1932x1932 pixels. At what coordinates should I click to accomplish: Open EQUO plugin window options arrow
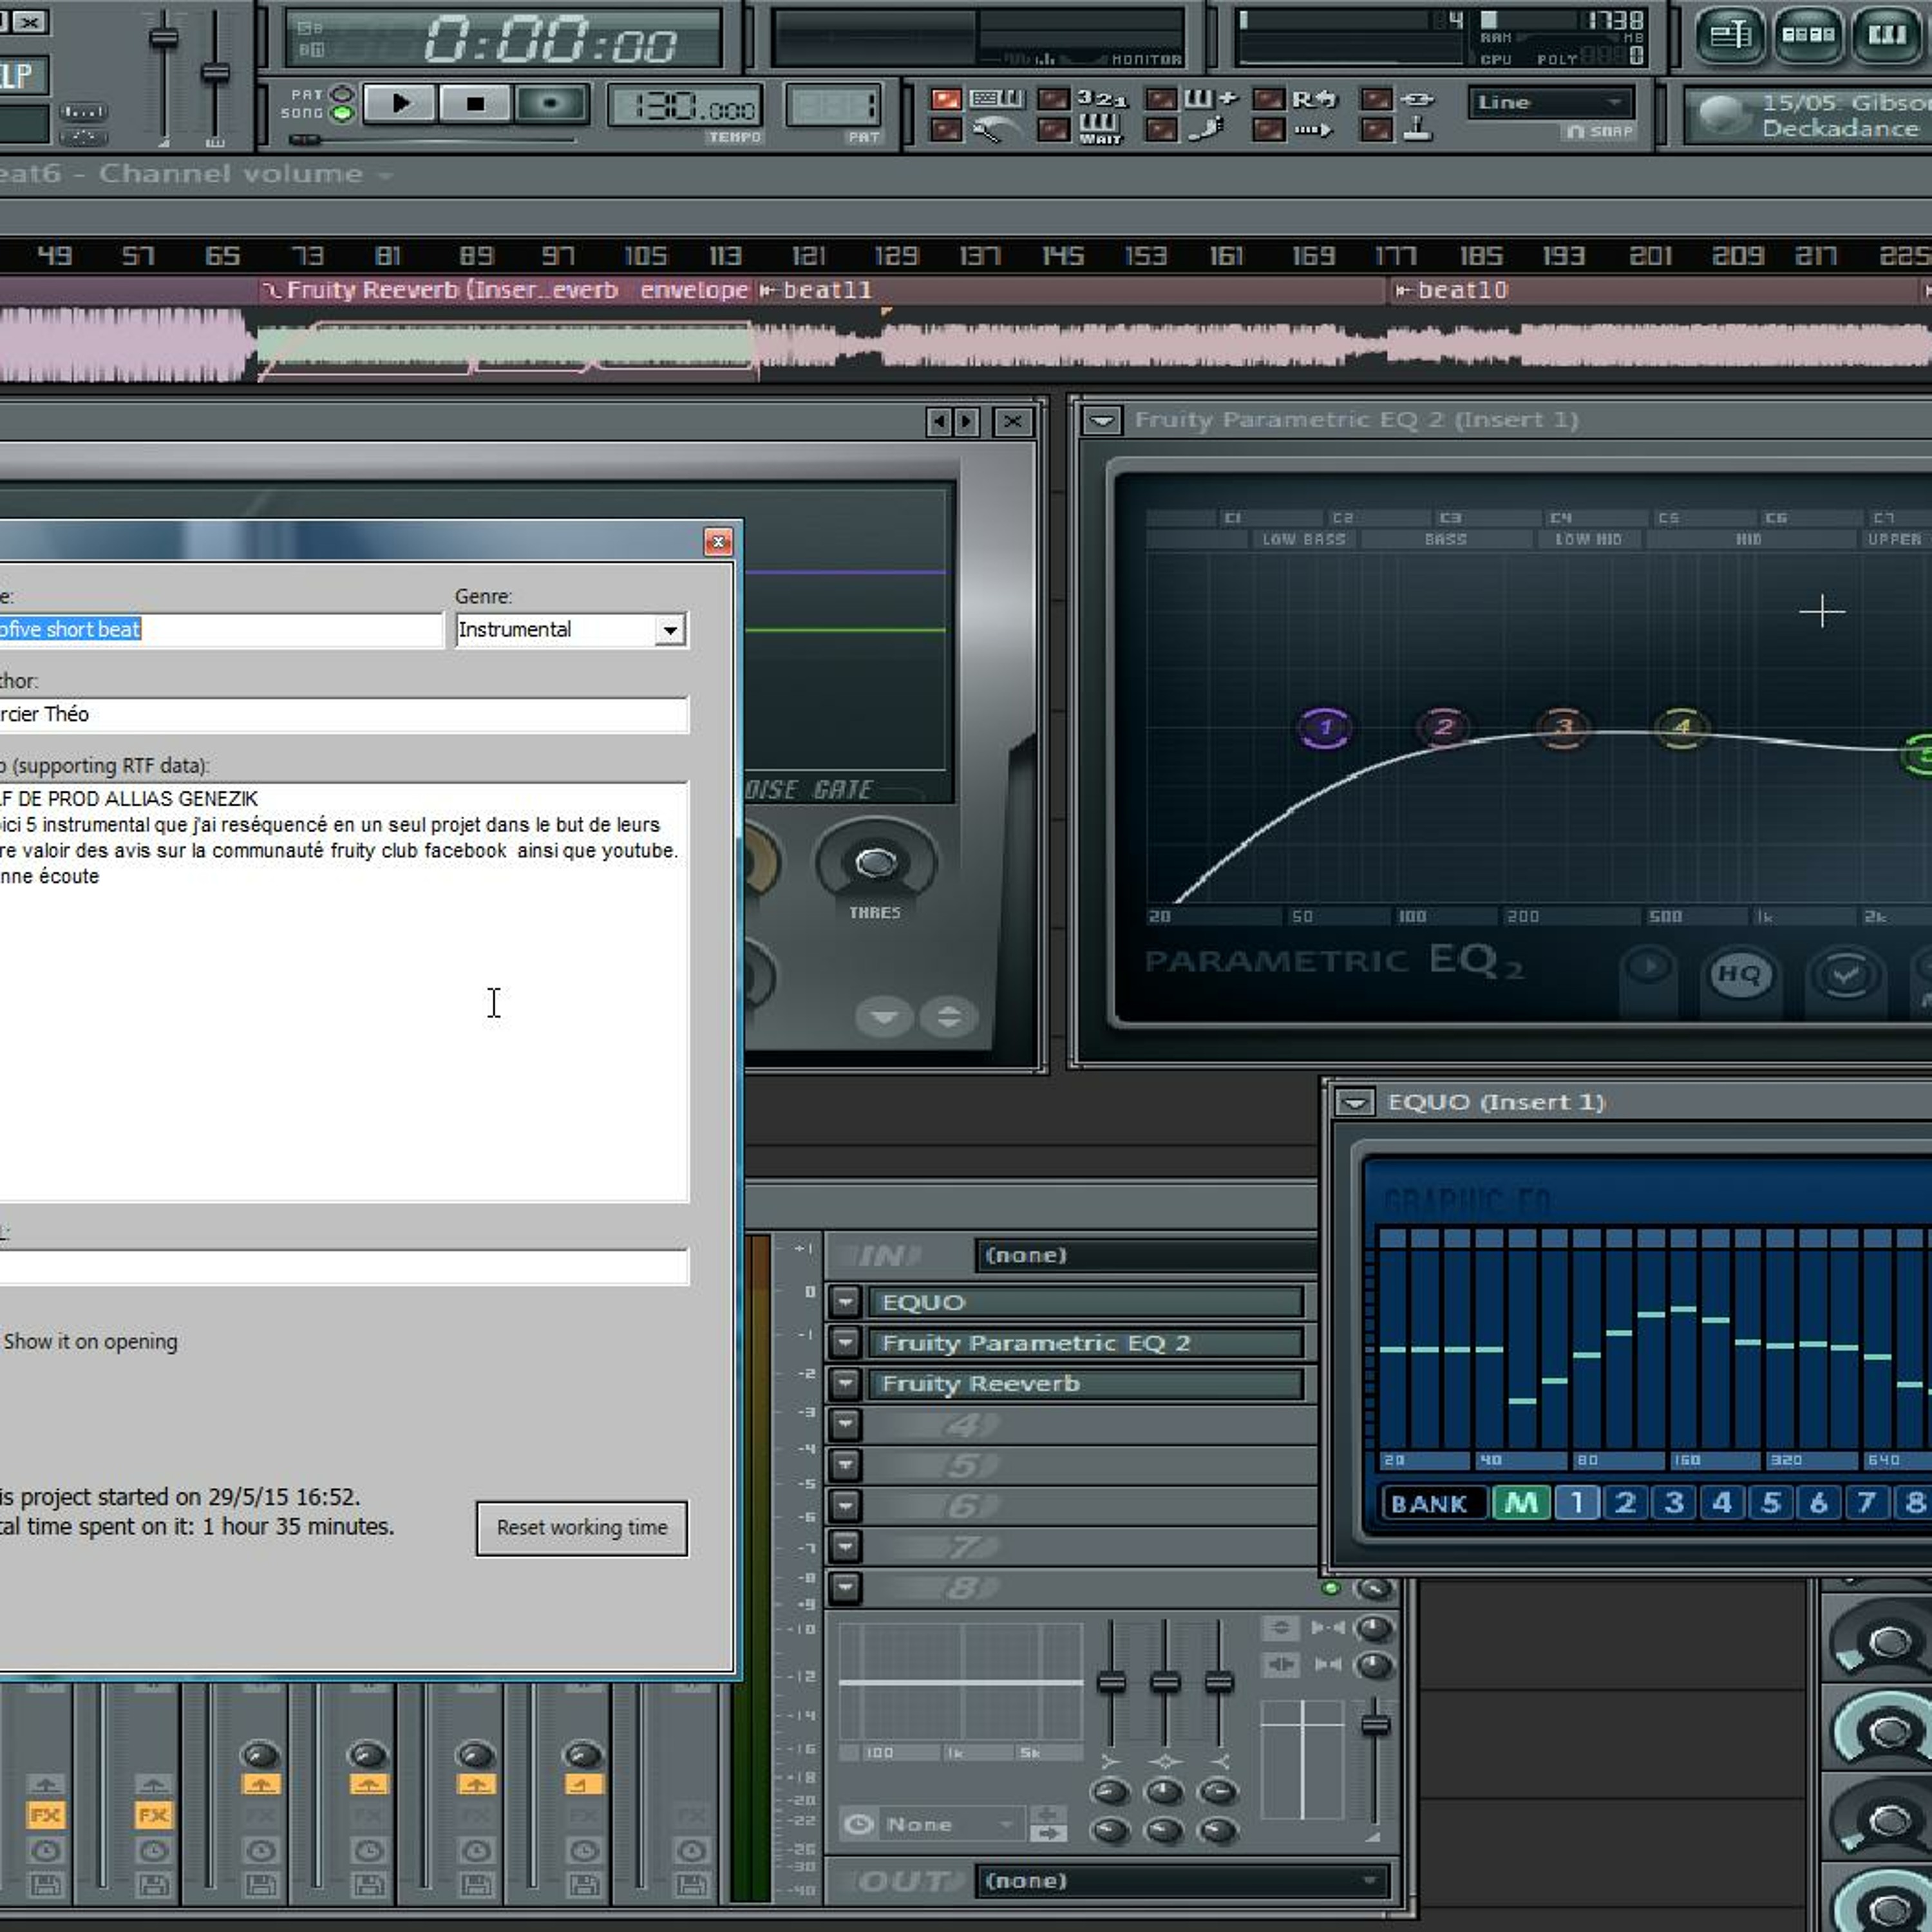pyautogui.click(x=1355, y=1102)
